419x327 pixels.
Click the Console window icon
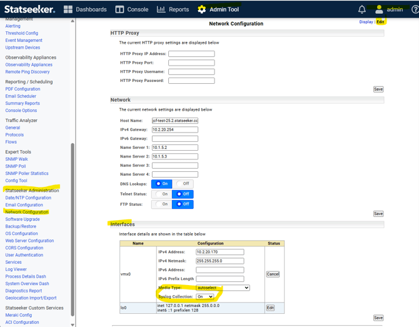coord(119,9)
